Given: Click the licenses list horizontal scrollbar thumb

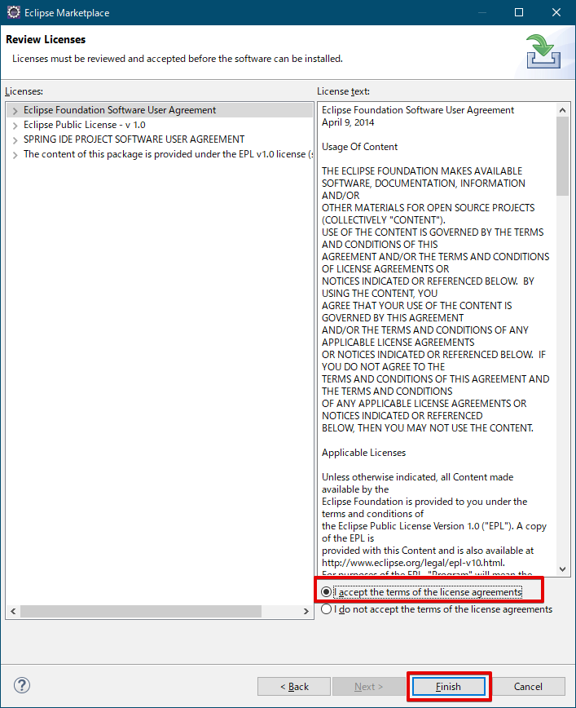Looking at the screenshot, I should (141, 612).
